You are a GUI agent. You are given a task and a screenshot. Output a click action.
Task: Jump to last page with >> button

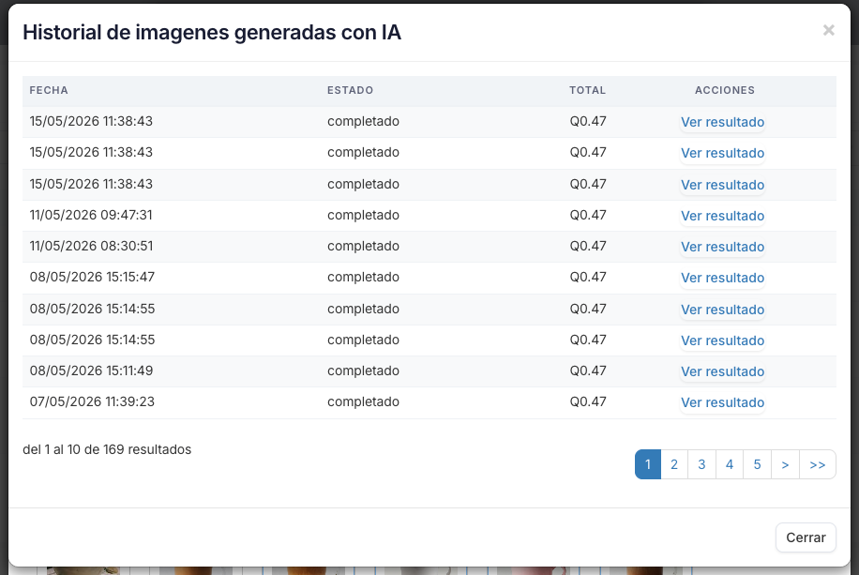coord(818,464)
